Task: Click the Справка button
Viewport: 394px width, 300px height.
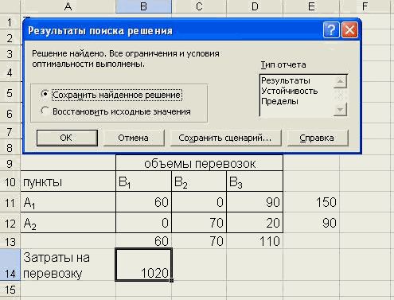Action: (x=318, y=138)
